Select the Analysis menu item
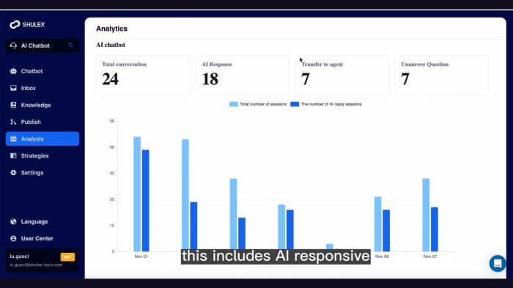The height and width of the screenshot is (288, 513). tap(43, 139)
